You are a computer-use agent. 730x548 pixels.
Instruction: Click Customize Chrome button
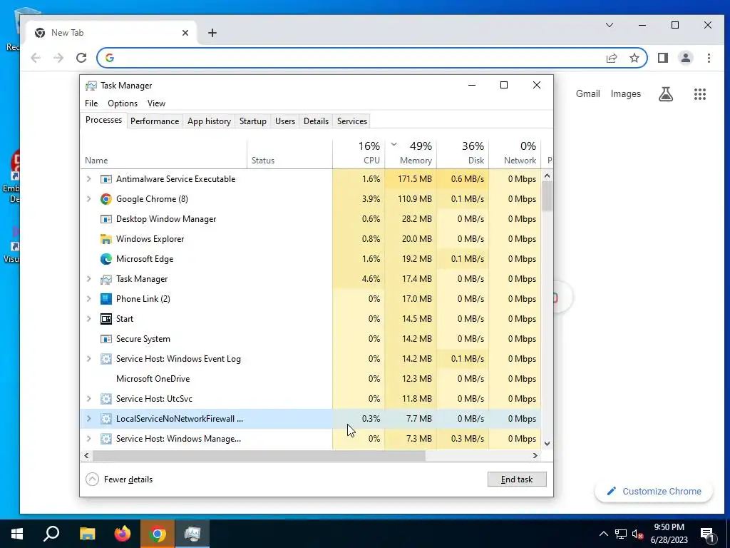(654, 491)
